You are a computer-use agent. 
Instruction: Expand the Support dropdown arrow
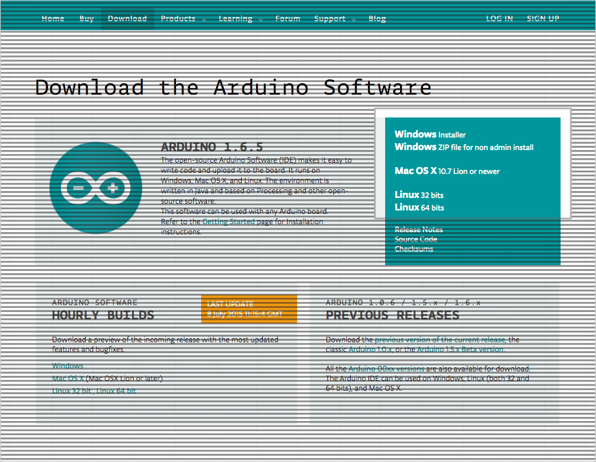tap(354, 20)
